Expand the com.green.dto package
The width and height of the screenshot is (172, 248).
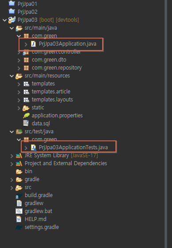coord(19,60)
